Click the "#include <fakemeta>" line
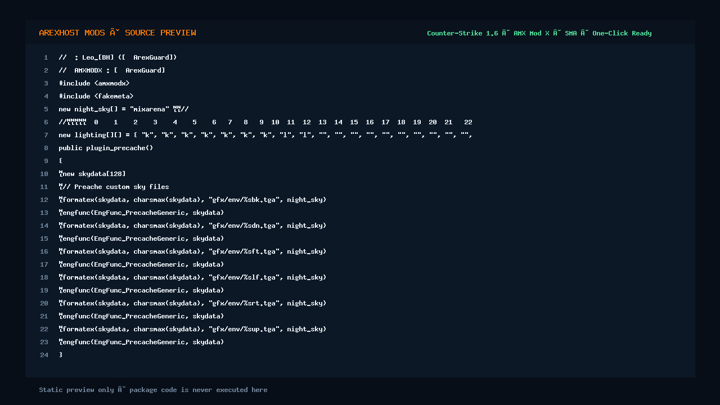This screenshot has width=720, height=405. click(x=96, y=96)
